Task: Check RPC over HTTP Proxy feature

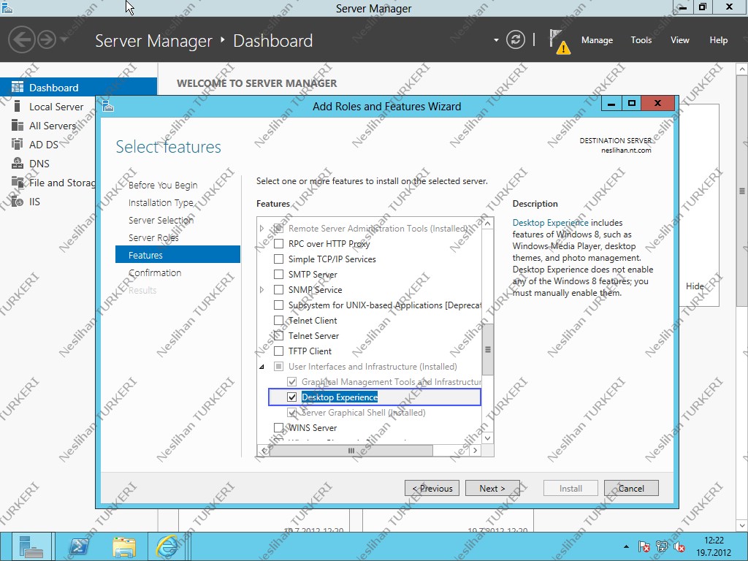Action: tap(278, 244)
